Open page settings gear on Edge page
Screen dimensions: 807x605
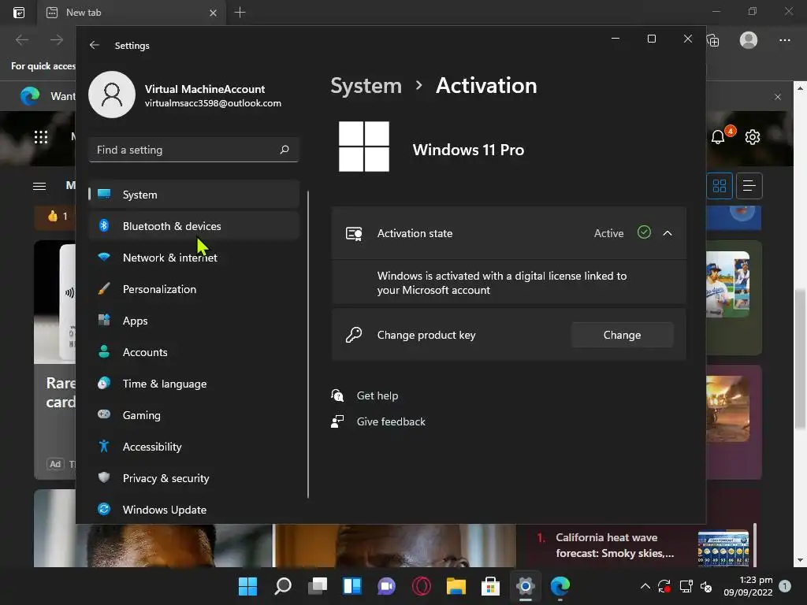(753, 137)
